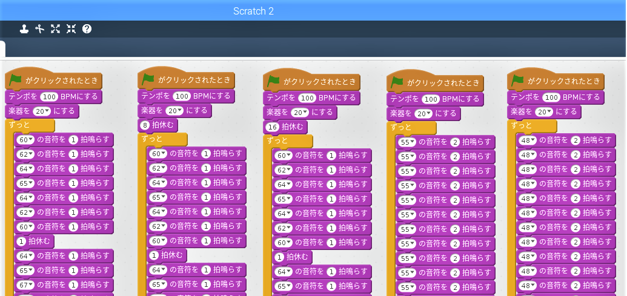Viewport: 627px width, 296px height.
Task: Click the ずっと loop block in the leftmost script
Action: 30,125
